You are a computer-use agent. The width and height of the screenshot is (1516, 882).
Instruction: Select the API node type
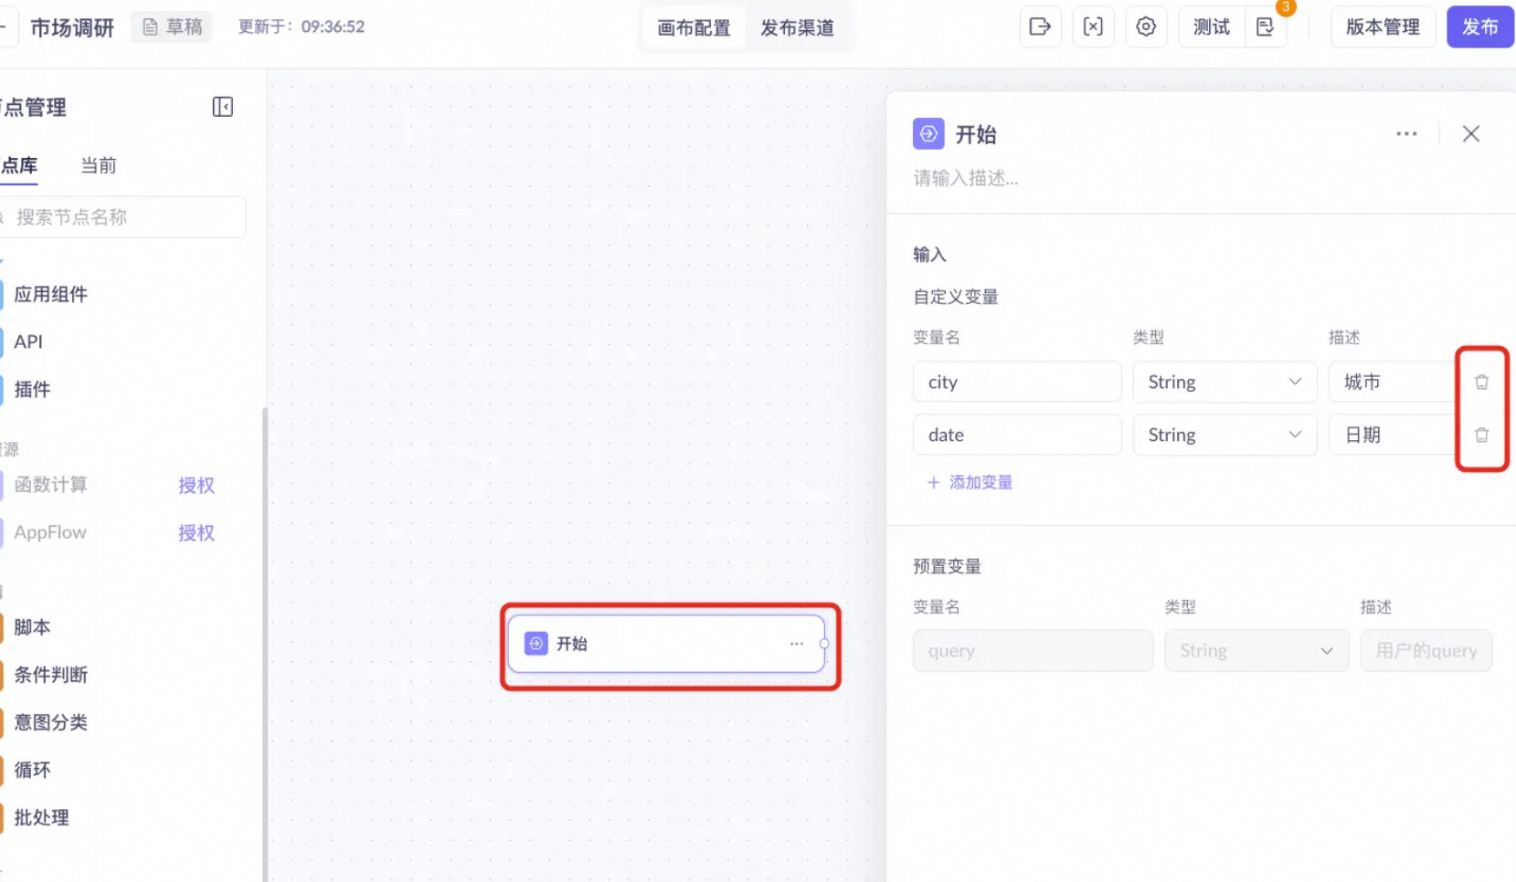pyautogui.click(x=28, y=341)
